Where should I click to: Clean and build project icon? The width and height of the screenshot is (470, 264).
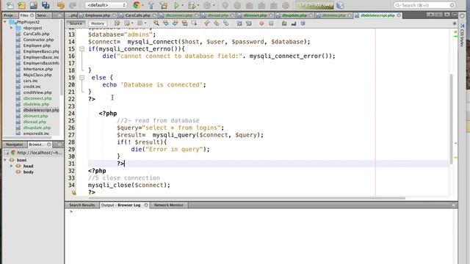(x=164, y=5)
